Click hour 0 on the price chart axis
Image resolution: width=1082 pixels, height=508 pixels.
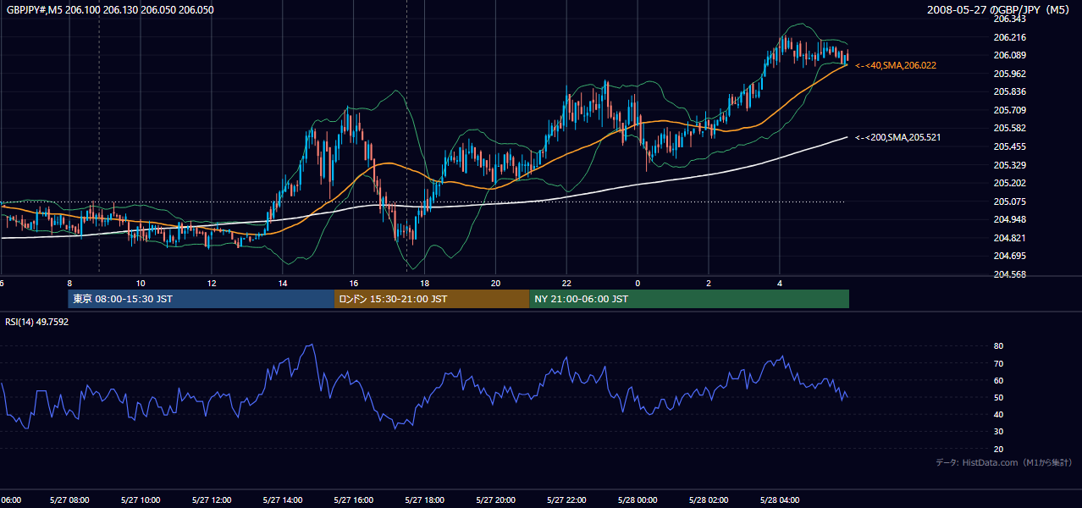pyautogui.click(x=638, y=284)
